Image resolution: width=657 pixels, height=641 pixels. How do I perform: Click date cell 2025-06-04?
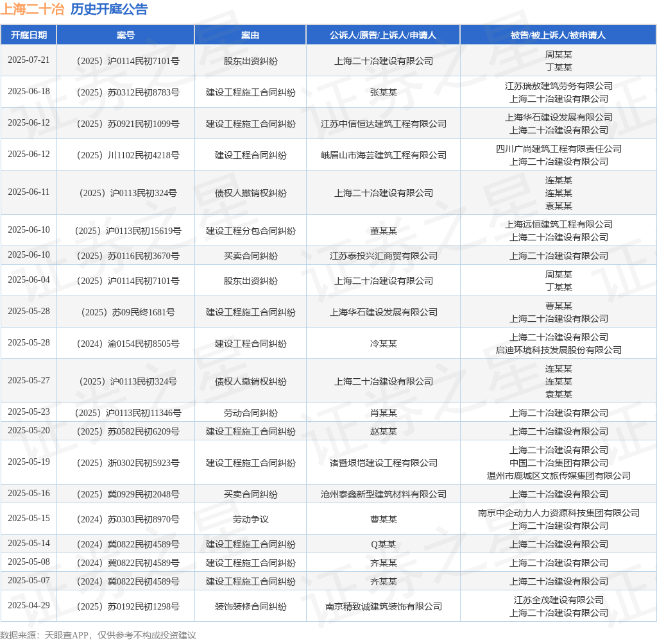(x=28, y=279)
